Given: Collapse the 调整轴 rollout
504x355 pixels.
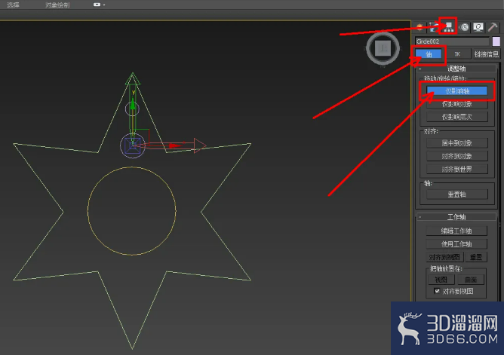Looking at the screenshot, I should click(x=456, y=69).
